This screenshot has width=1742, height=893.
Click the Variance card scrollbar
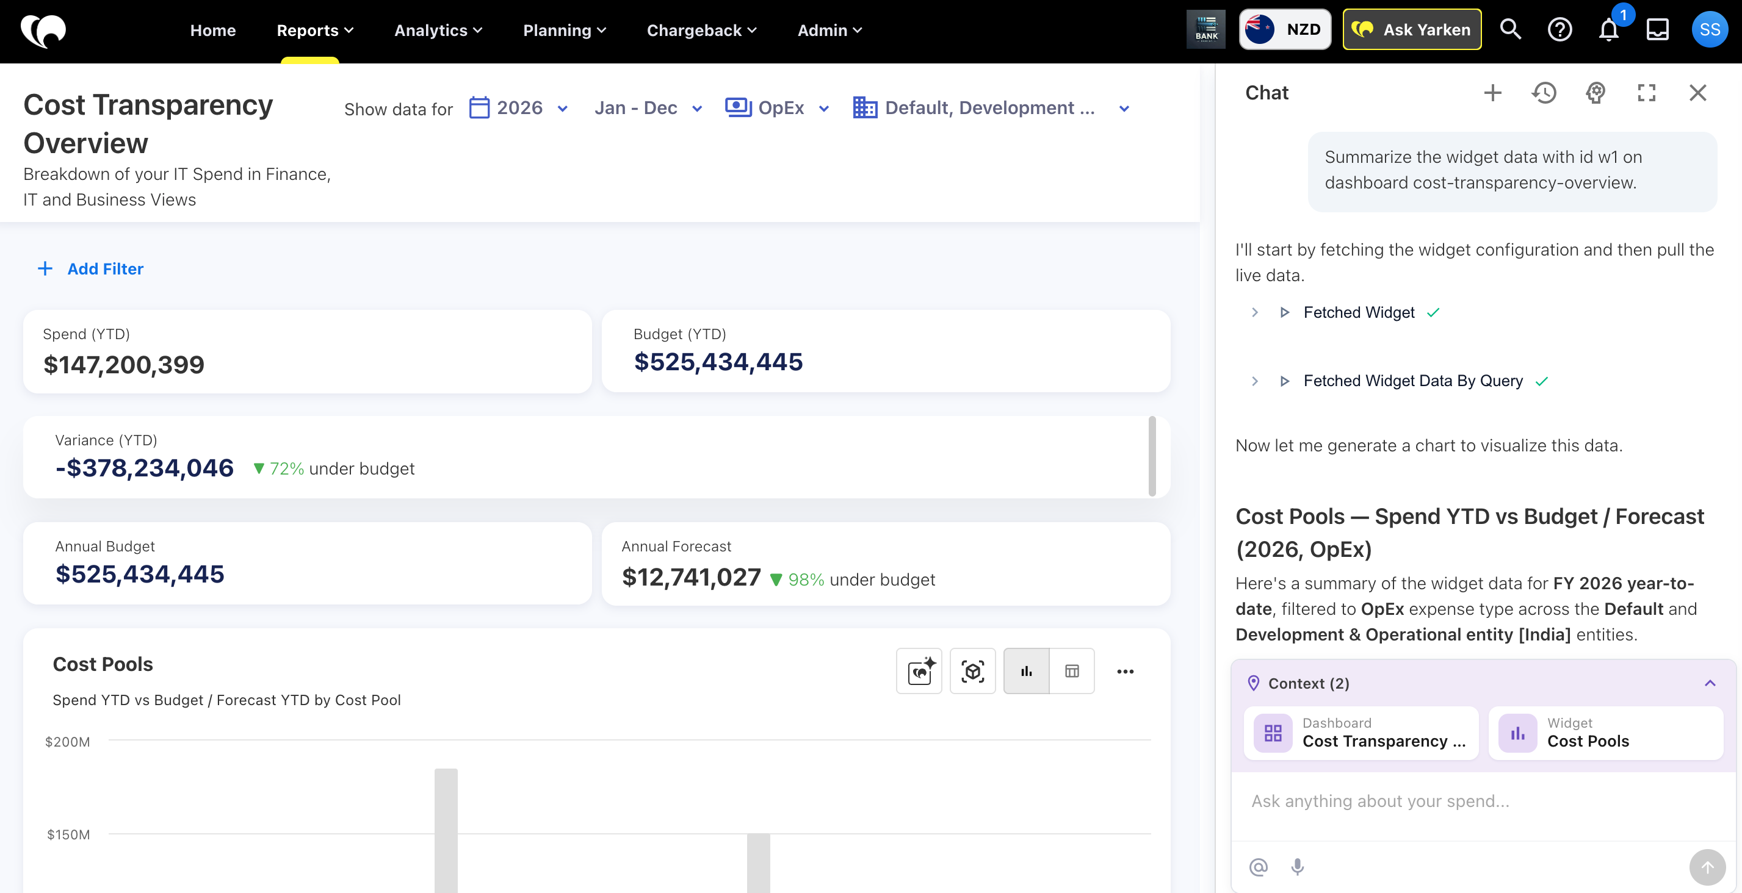point(1152,456)
